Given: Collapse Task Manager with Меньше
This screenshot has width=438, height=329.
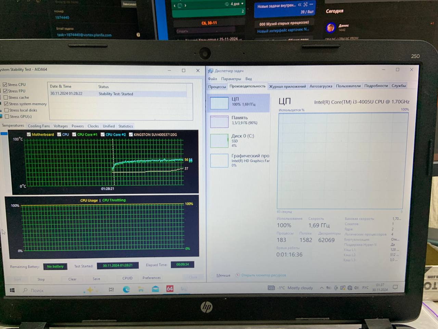Looking at the screenshot, I should tap(223, 275).
